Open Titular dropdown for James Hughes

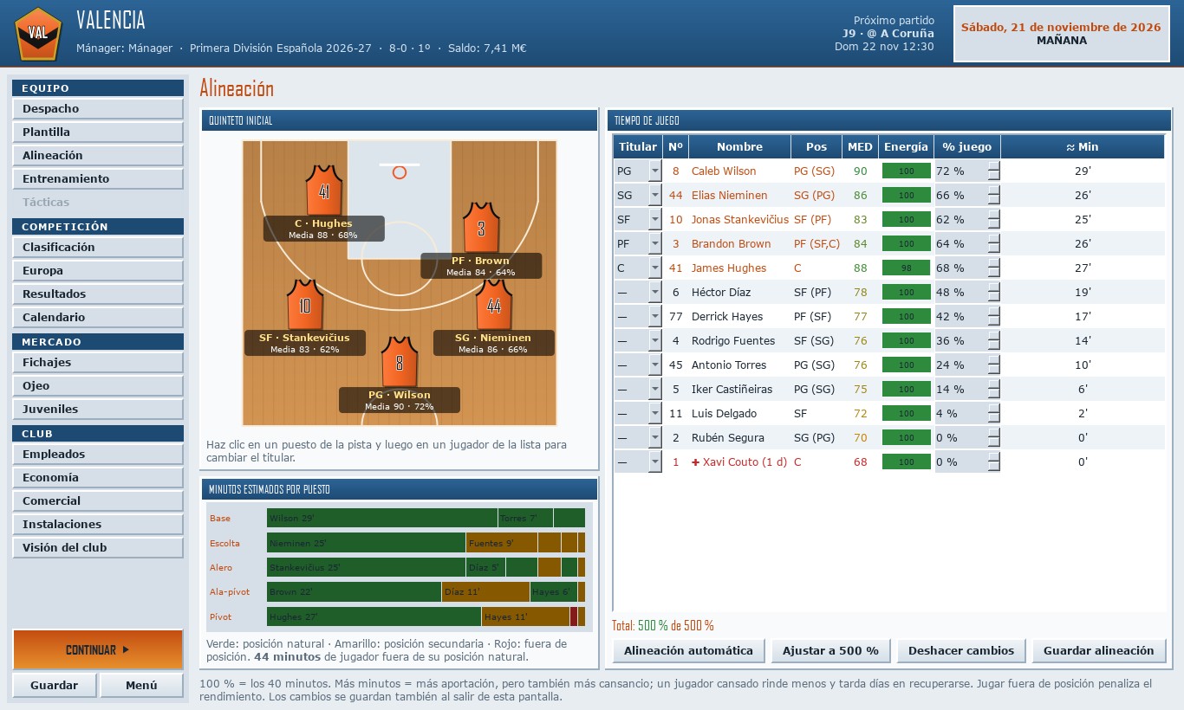tap(654, 268)
